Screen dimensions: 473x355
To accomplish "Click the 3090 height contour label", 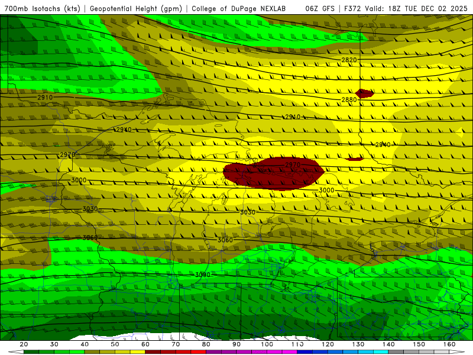I will (x=203, y=275).
